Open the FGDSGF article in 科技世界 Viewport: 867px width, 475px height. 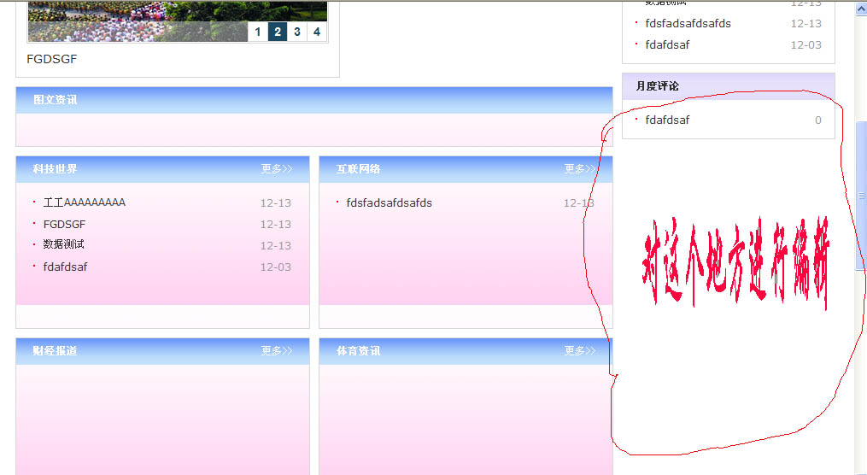[x=65, y=224]
